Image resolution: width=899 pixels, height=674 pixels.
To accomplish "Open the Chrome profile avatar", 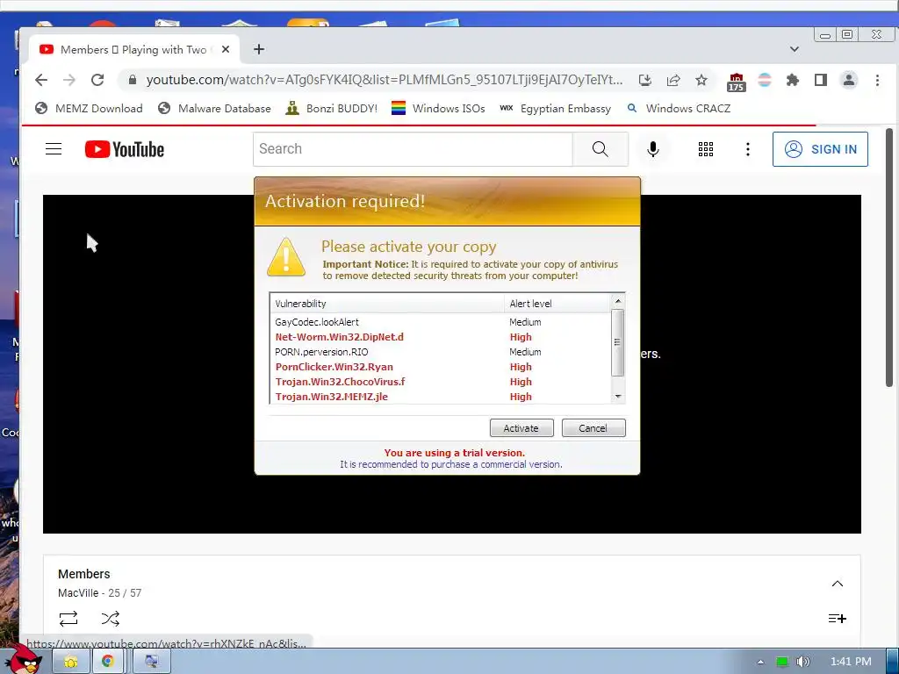I will (x=849, y=80).
